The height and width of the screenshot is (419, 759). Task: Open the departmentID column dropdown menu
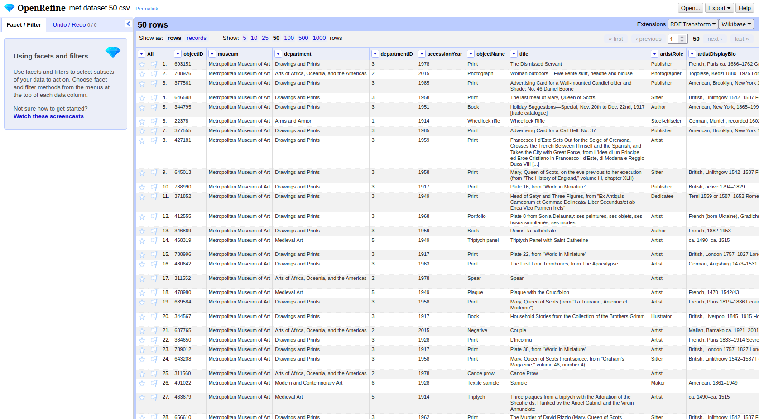coord(375,54)
